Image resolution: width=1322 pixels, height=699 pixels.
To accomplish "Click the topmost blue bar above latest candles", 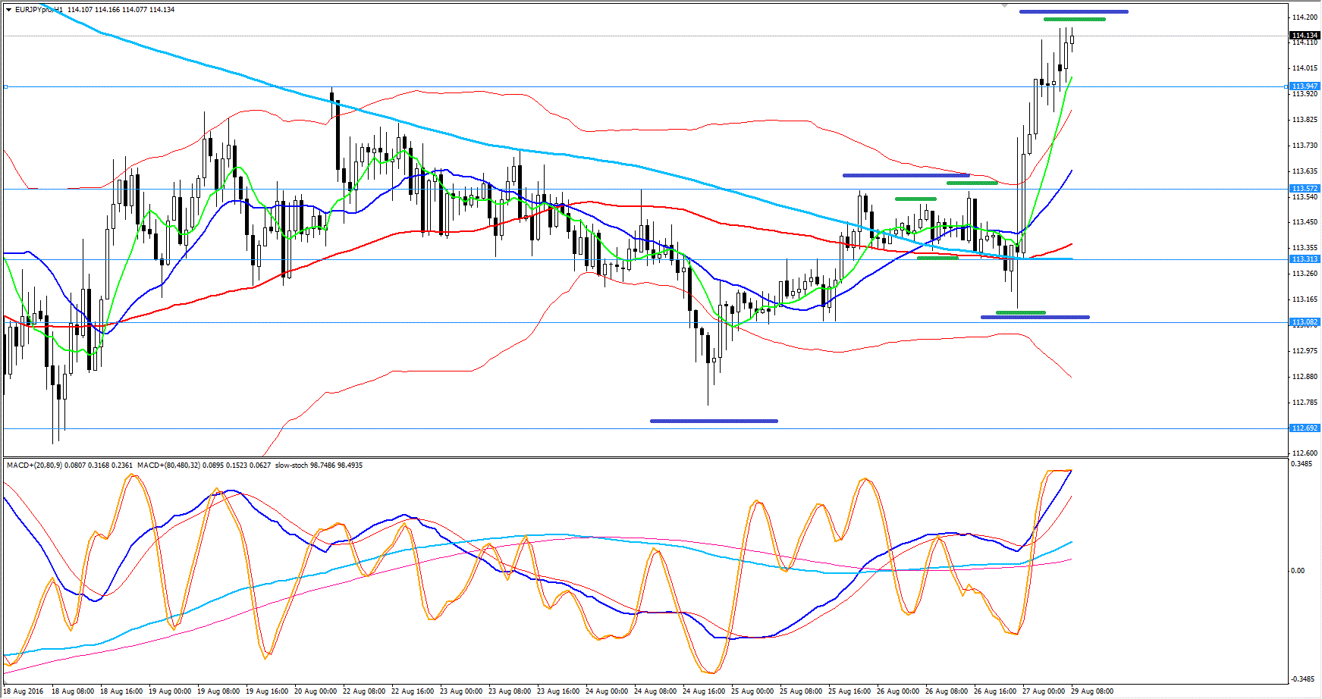I will coord(1073,11).
